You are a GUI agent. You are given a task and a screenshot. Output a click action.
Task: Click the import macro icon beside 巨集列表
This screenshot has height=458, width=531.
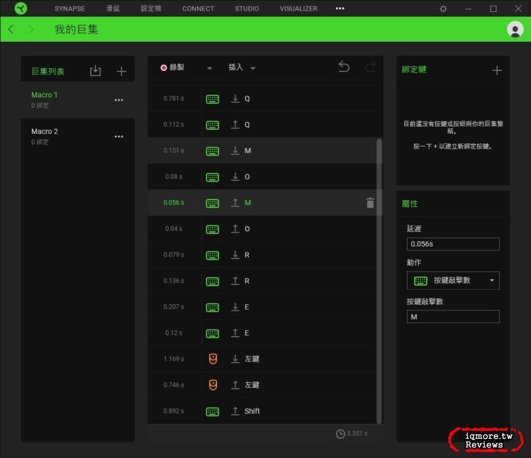[95, 71]
